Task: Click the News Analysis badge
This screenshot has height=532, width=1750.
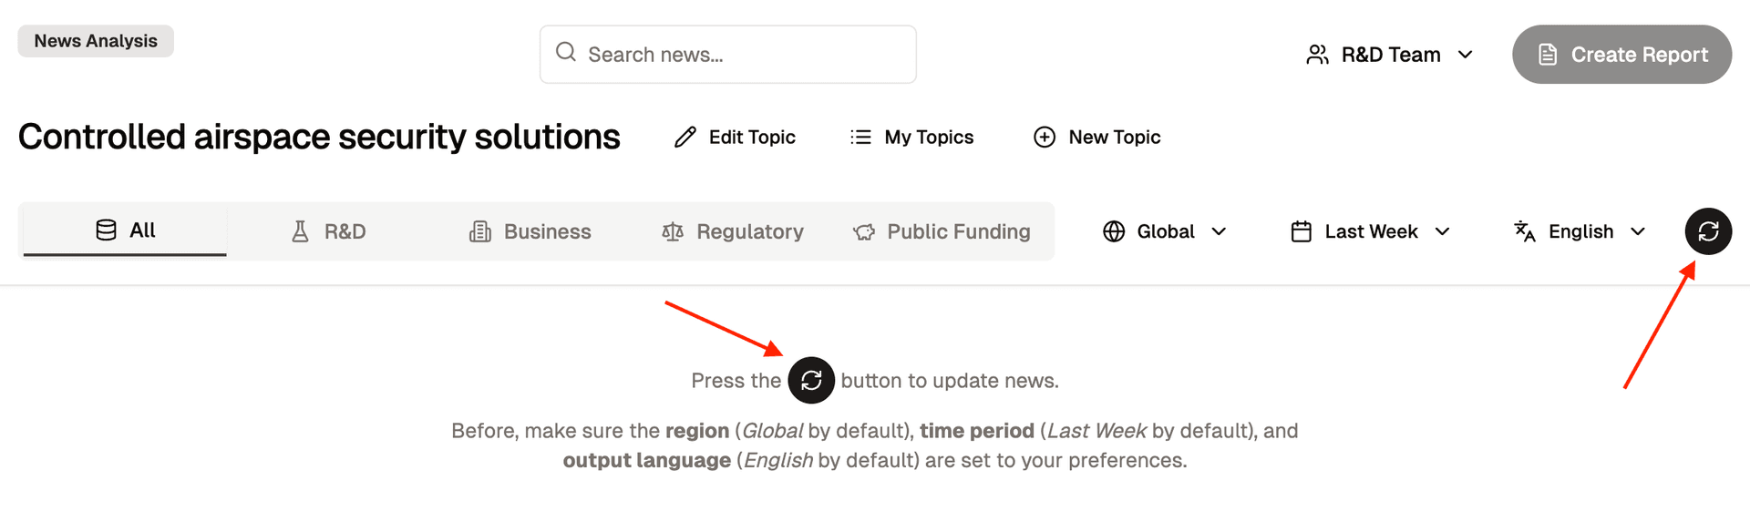Action: tap(96, 41)
